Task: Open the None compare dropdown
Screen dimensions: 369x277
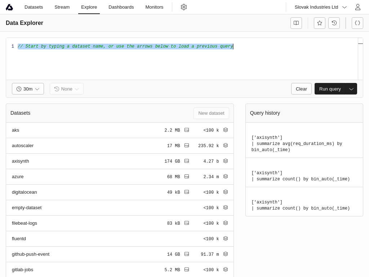Action: tap(67, 89)
